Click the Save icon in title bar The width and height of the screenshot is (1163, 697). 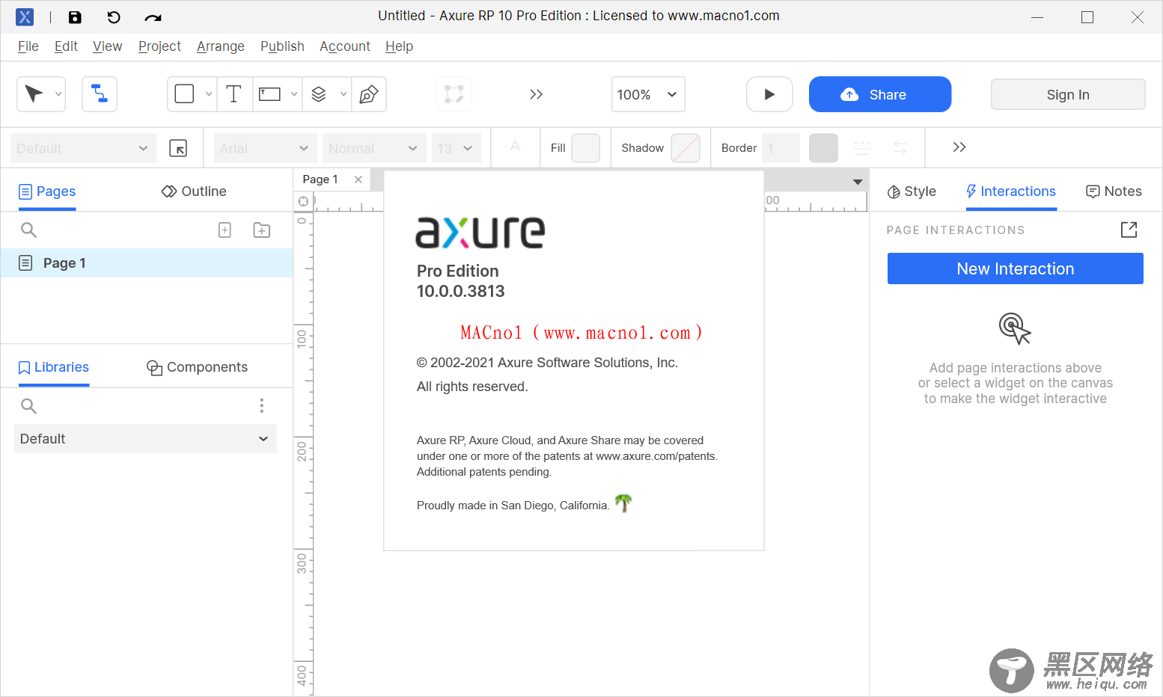pyautogui.click(x=75, y=17)
